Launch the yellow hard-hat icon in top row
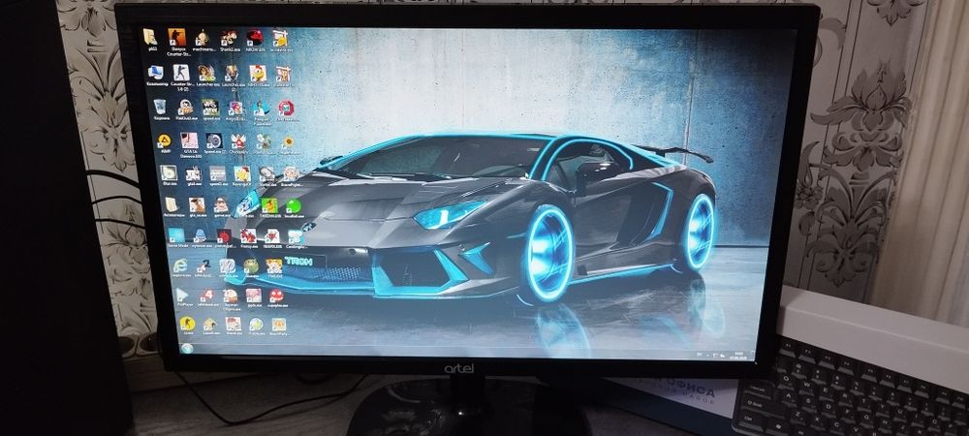 point(280,38)
